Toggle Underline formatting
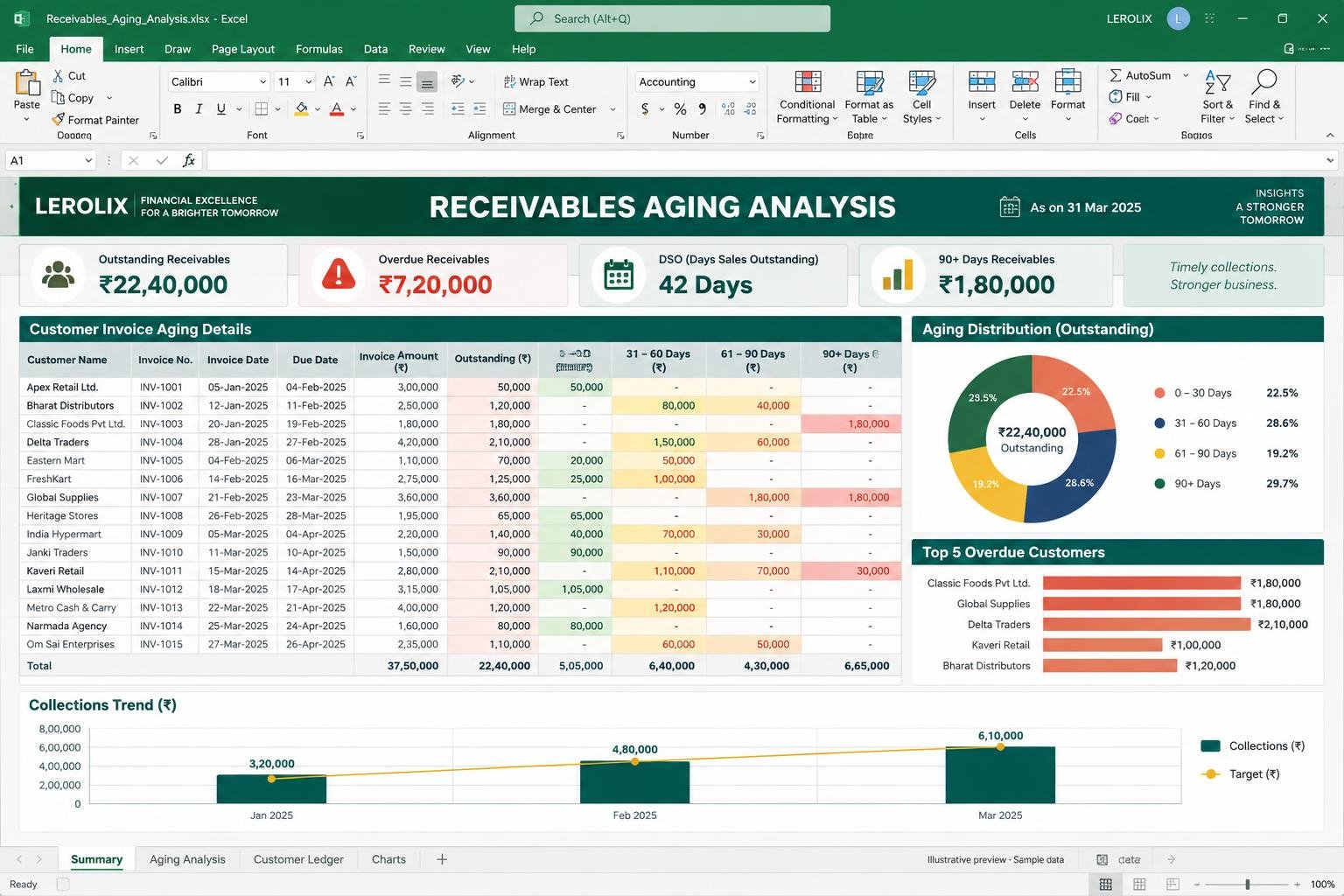The height and width of the screenshot is (896, 1344). [220, 109]
